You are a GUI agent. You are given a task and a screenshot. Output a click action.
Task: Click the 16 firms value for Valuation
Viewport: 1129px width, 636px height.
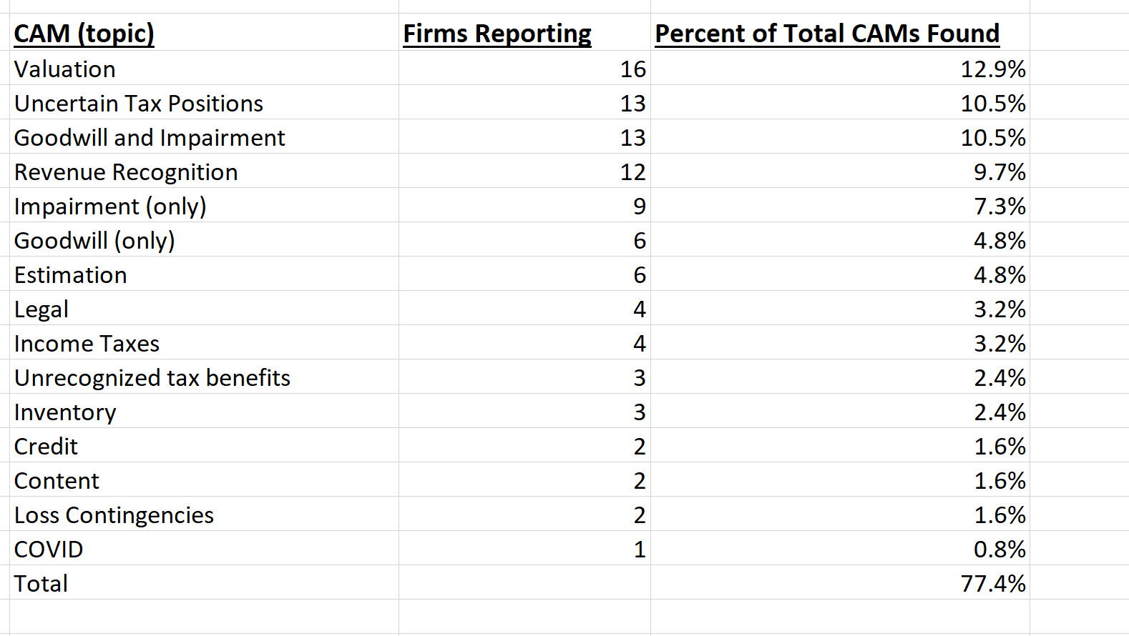tap(632, 69)
